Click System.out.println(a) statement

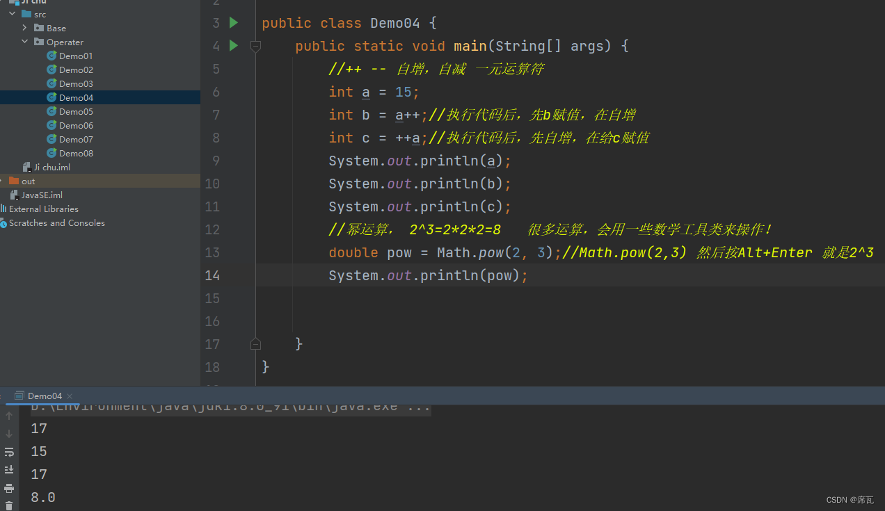coord(420,161)
